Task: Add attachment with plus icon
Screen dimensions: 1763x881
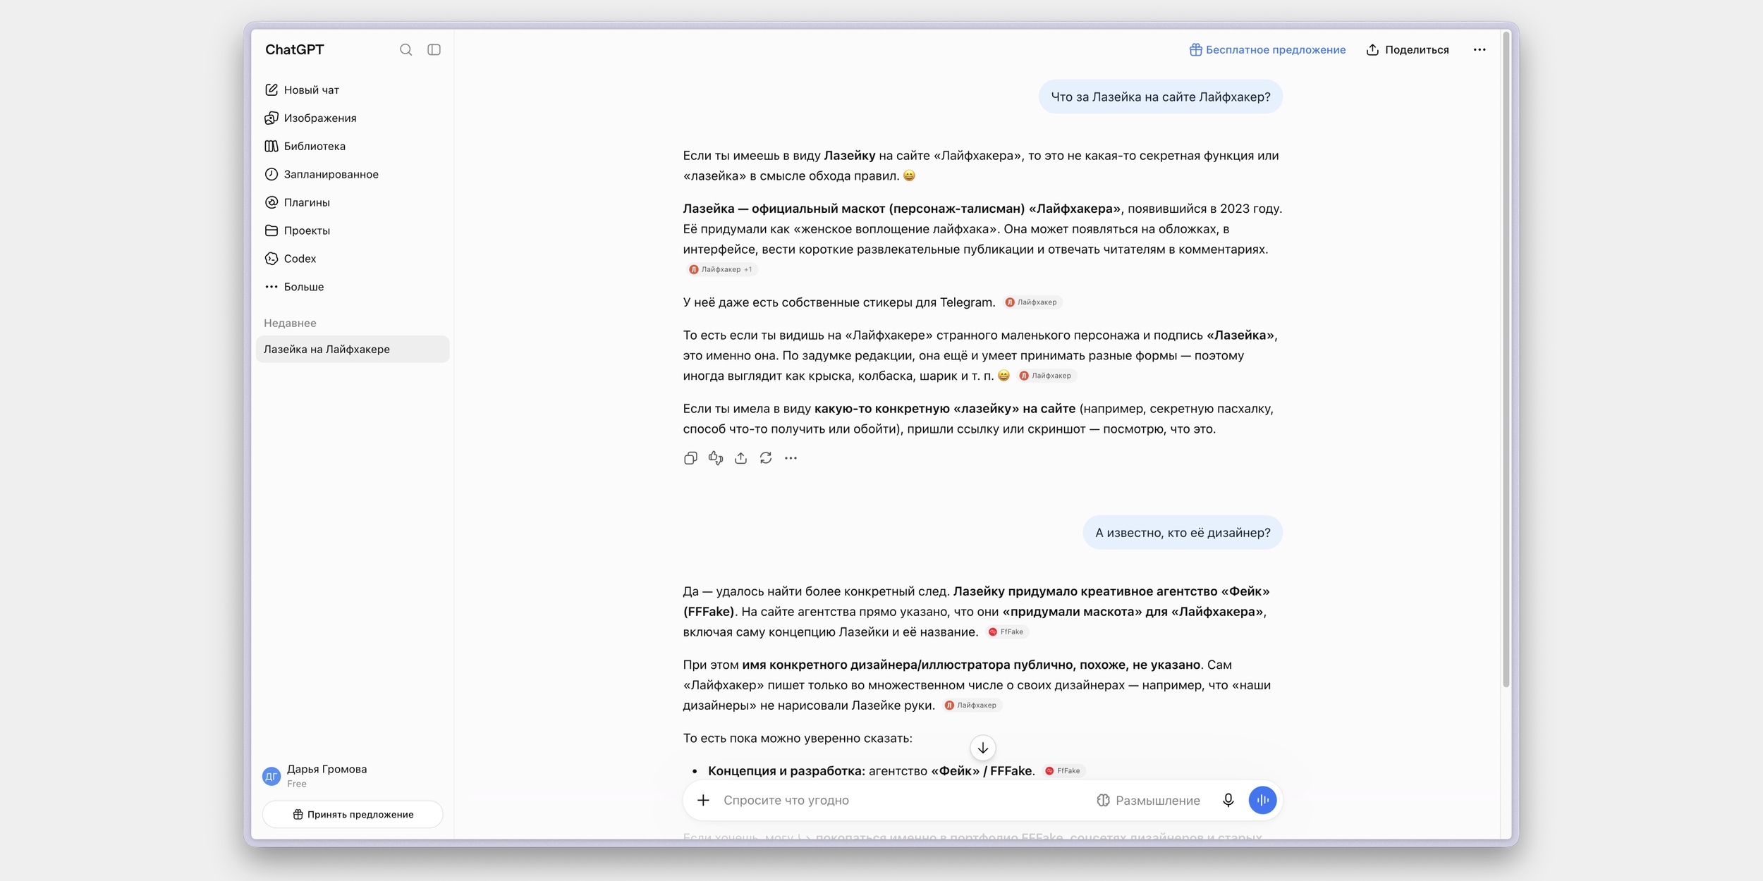Action: click(x=703, y=800)
